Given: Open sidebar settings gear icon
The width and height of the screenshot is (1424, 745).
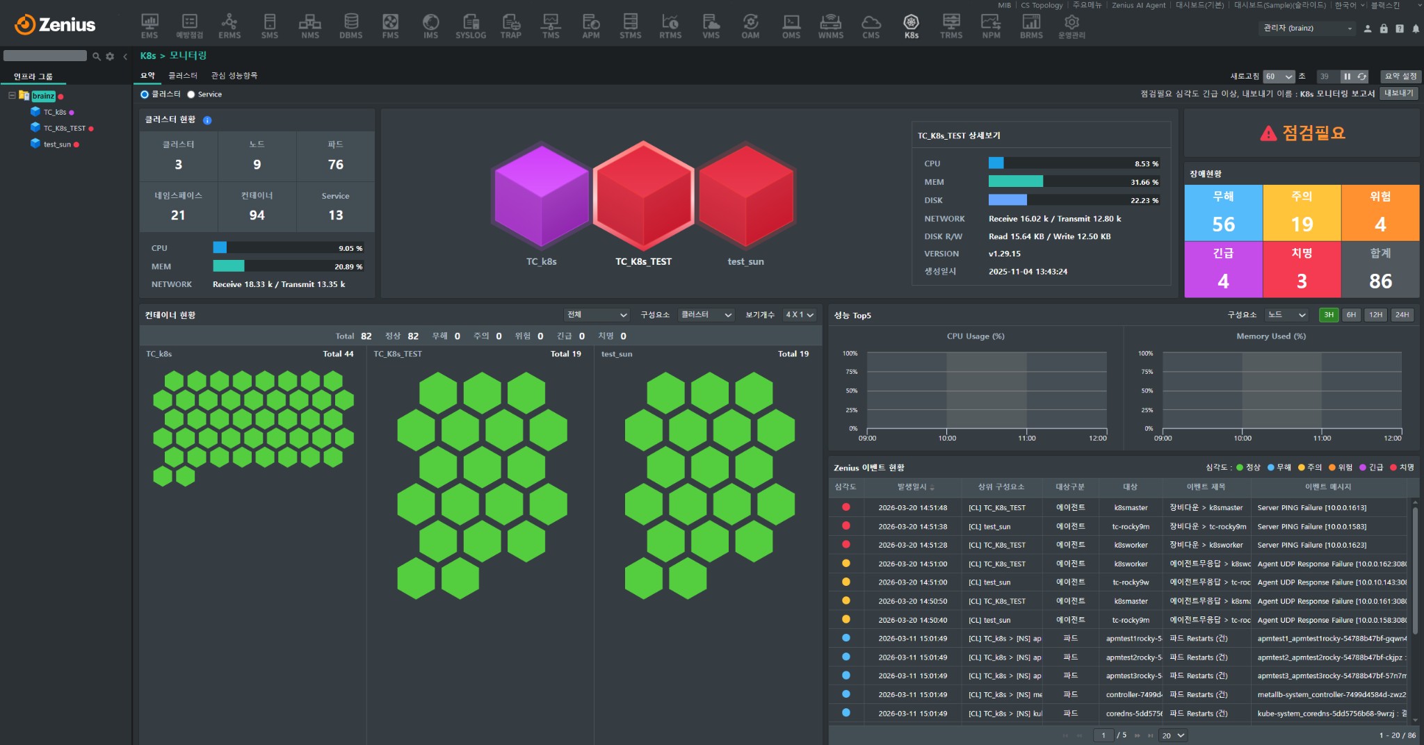Looking at the screenshot, I should pyautogui.click(x=110, y=56).
